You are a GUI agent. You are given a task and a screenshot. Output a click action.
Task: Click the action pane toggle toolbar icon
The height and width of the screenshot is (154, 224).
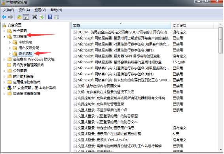(57, 17)
